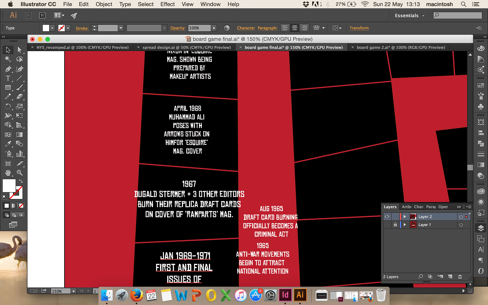
Task: Pick the Paintbrush tool
Action: tap(20, 87)
